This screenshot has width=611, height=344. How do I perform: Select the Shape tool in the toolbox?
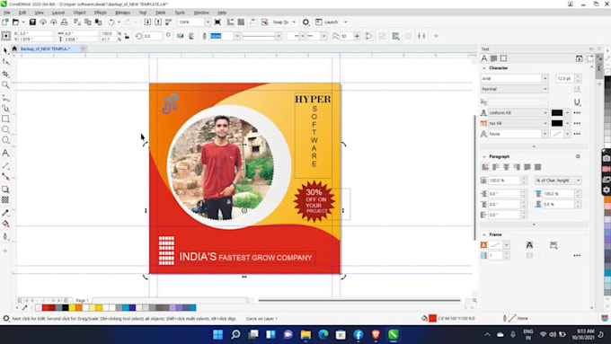coord(5,62)
